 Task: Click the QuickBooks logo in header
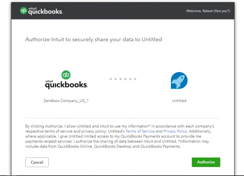click(41, 11)
